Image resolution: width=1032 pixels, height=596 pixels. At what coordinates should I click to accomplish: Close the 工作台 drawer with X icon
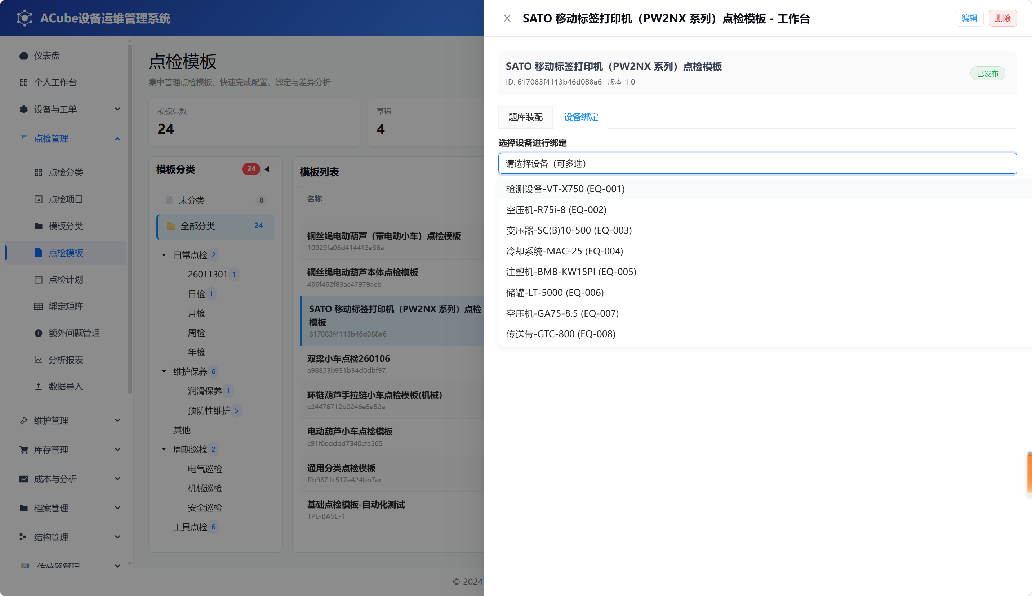(x=507, y=18)
